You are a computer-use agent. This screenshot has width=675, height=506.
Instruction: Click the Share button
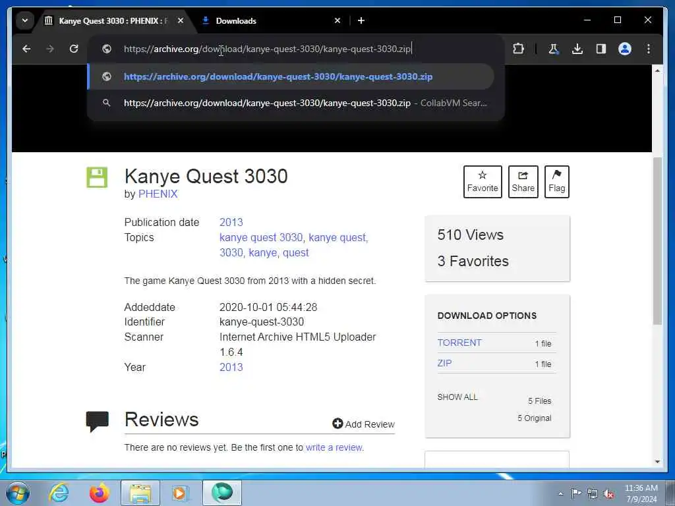click(x=523, y=182)
